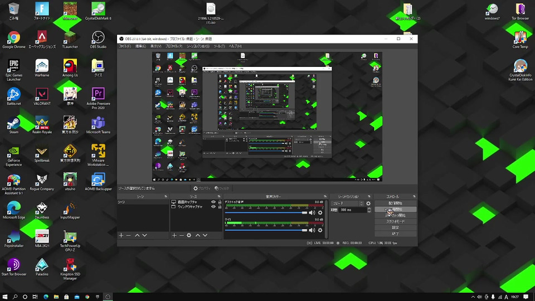Image resolution: width=535 pixels, height=301 pixels.
Task: Mute the desktop audio speaker icon
Action: (x=312, y=212)
